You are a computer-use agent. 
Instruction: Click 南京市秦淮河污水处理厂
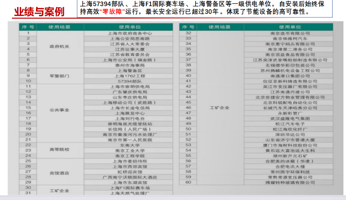[x=130, y=134]
